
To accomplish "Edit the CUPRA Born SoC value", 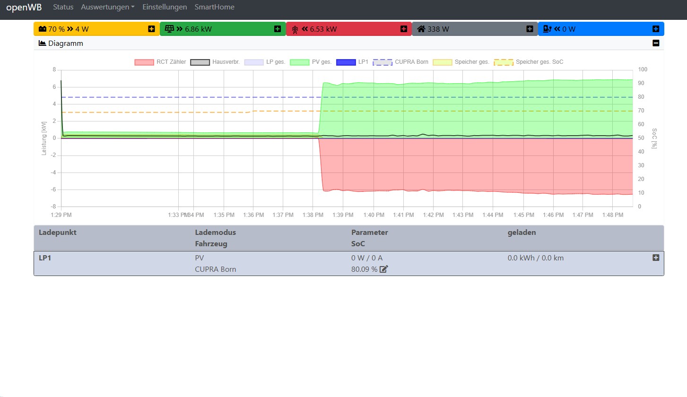I will (x=384, y=269).
